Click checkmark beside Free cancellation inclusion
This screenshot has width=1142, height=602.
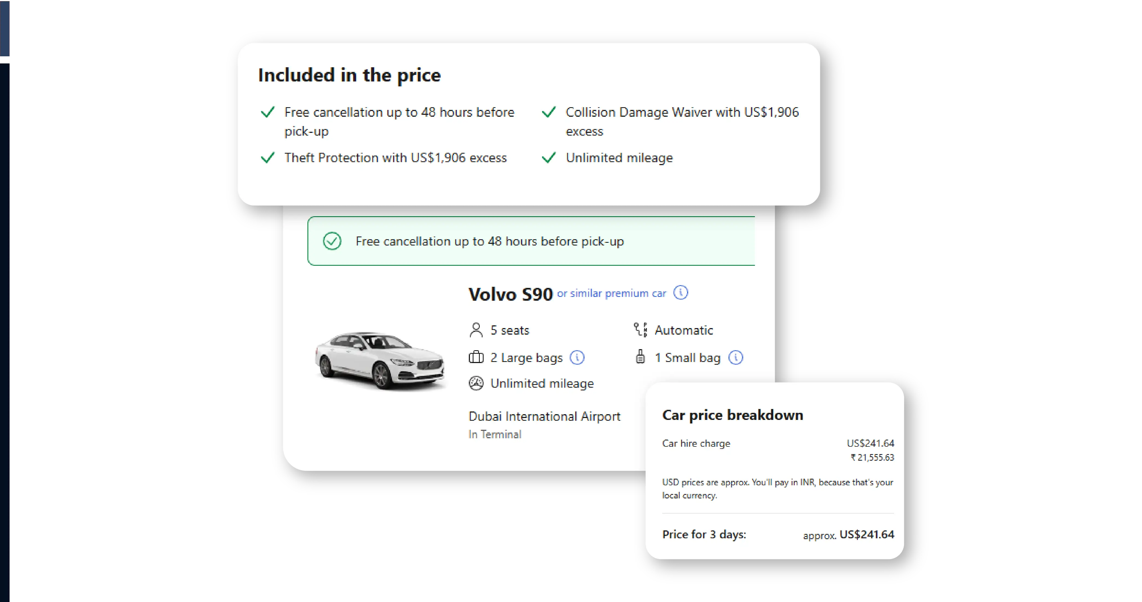(x=268, y=112)
